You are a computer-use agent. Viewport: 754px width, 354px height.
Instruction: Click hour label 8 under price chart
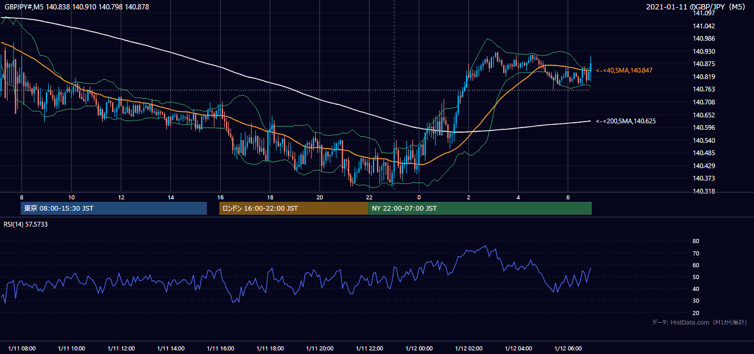(21, 197)
